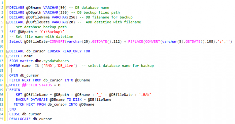Click VARCHAR(256) in the @DBpath declaration
235x124 pixels.
[x=56, y=13]
